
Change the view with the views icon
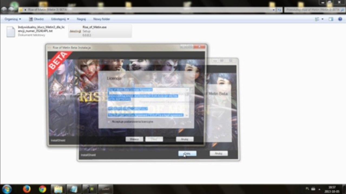click(317, 19)
